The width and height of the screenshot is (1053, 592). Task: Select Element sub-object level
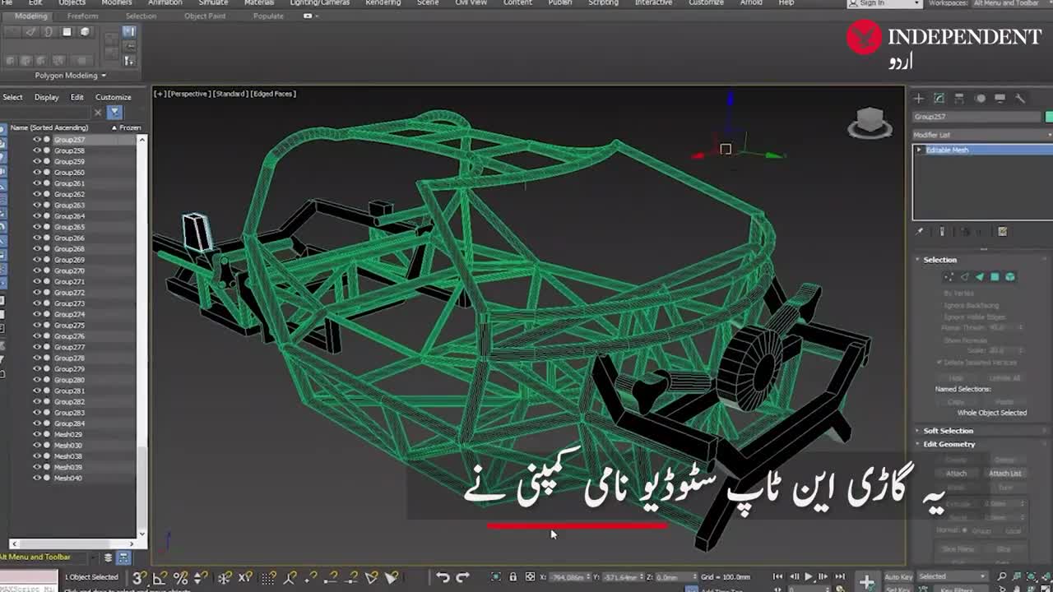click(1010, 277)
